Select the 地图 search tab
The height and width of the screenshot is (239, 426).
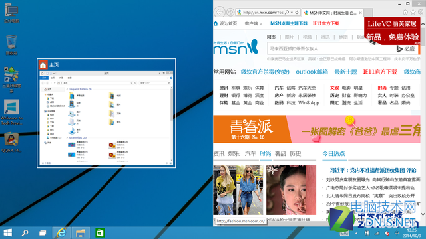click(343, 37)
